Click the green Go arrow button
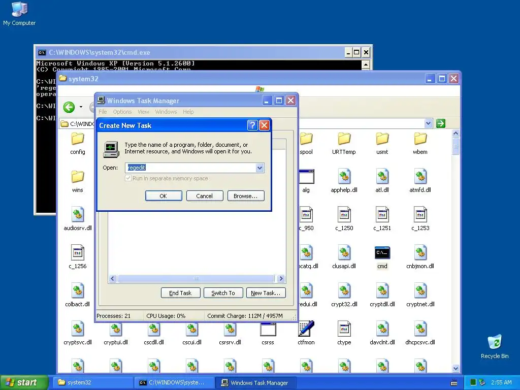The height and width of the screenshot is (390, 520). click(x=441, y=124)
